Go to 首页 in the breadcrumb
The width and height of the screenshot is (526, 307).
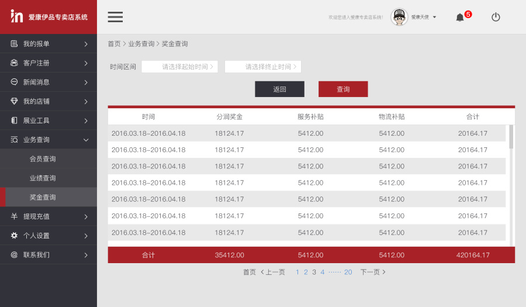pos(114,44)
